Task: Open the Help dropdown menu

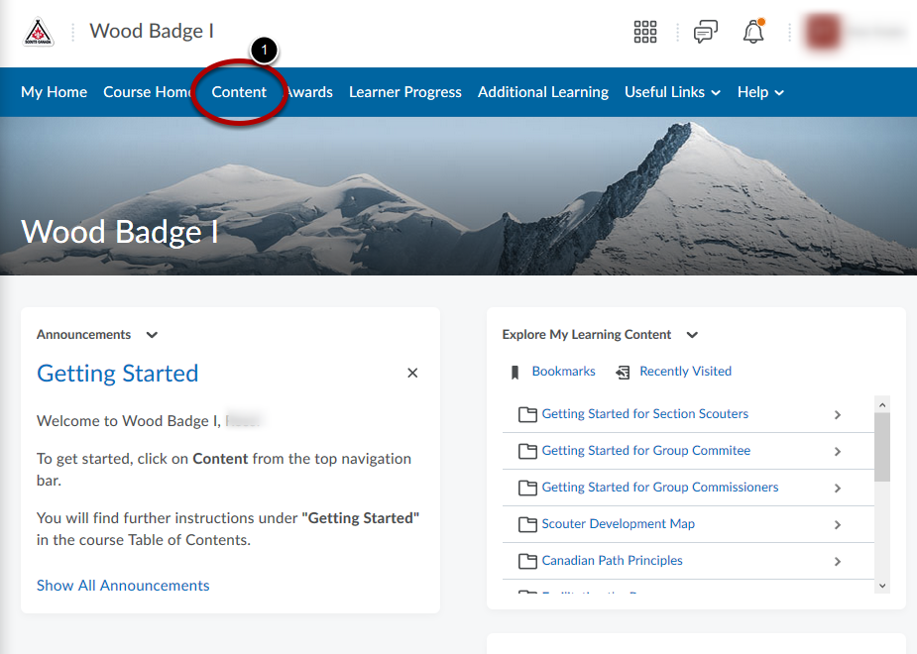Action: (x=760, y=92)
